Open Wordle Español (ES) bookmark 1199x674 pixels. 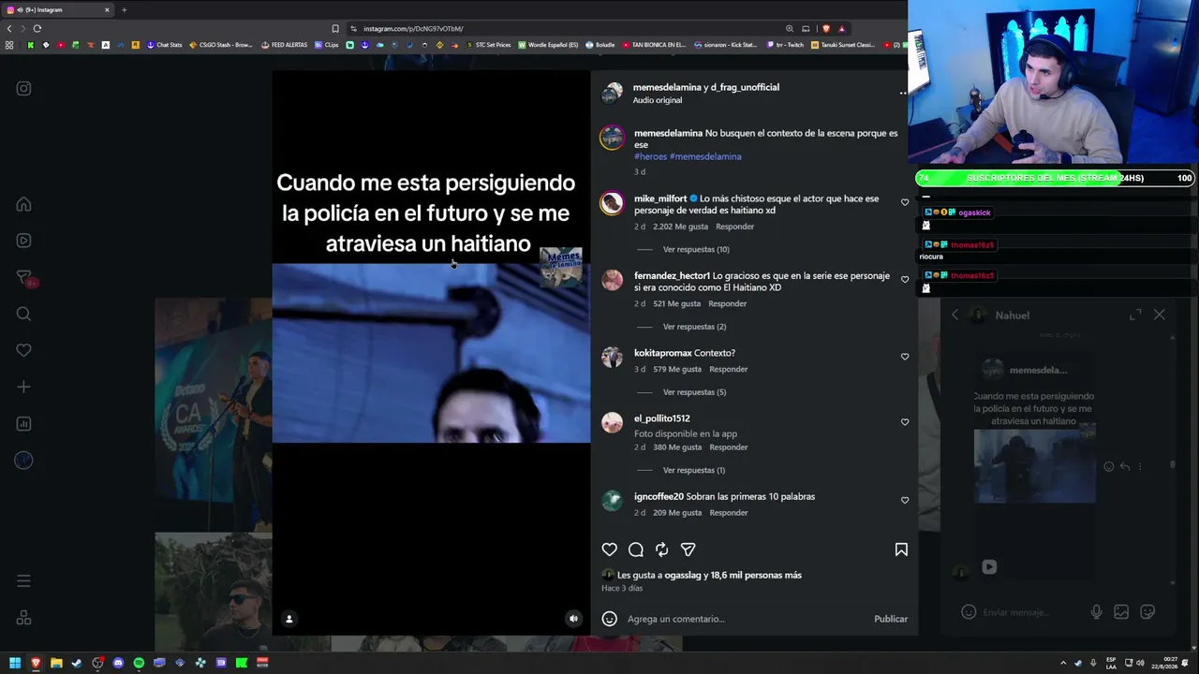(x=548, y=45)
